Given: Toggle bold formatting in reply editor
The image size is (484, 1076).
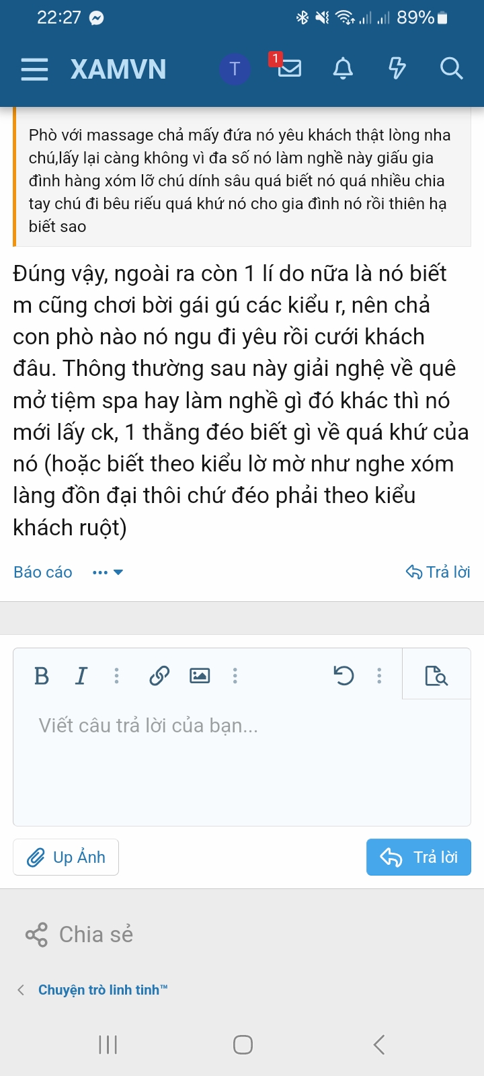Looking at the screenshot, I should click(42, 675).
